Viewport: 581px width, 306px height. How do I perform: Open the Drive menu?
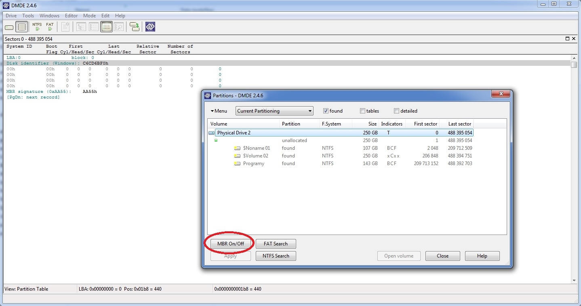point(11,16)
